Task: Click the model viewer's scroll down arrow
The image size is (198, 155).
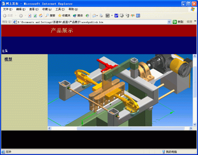Action: [x=194, y=124]
